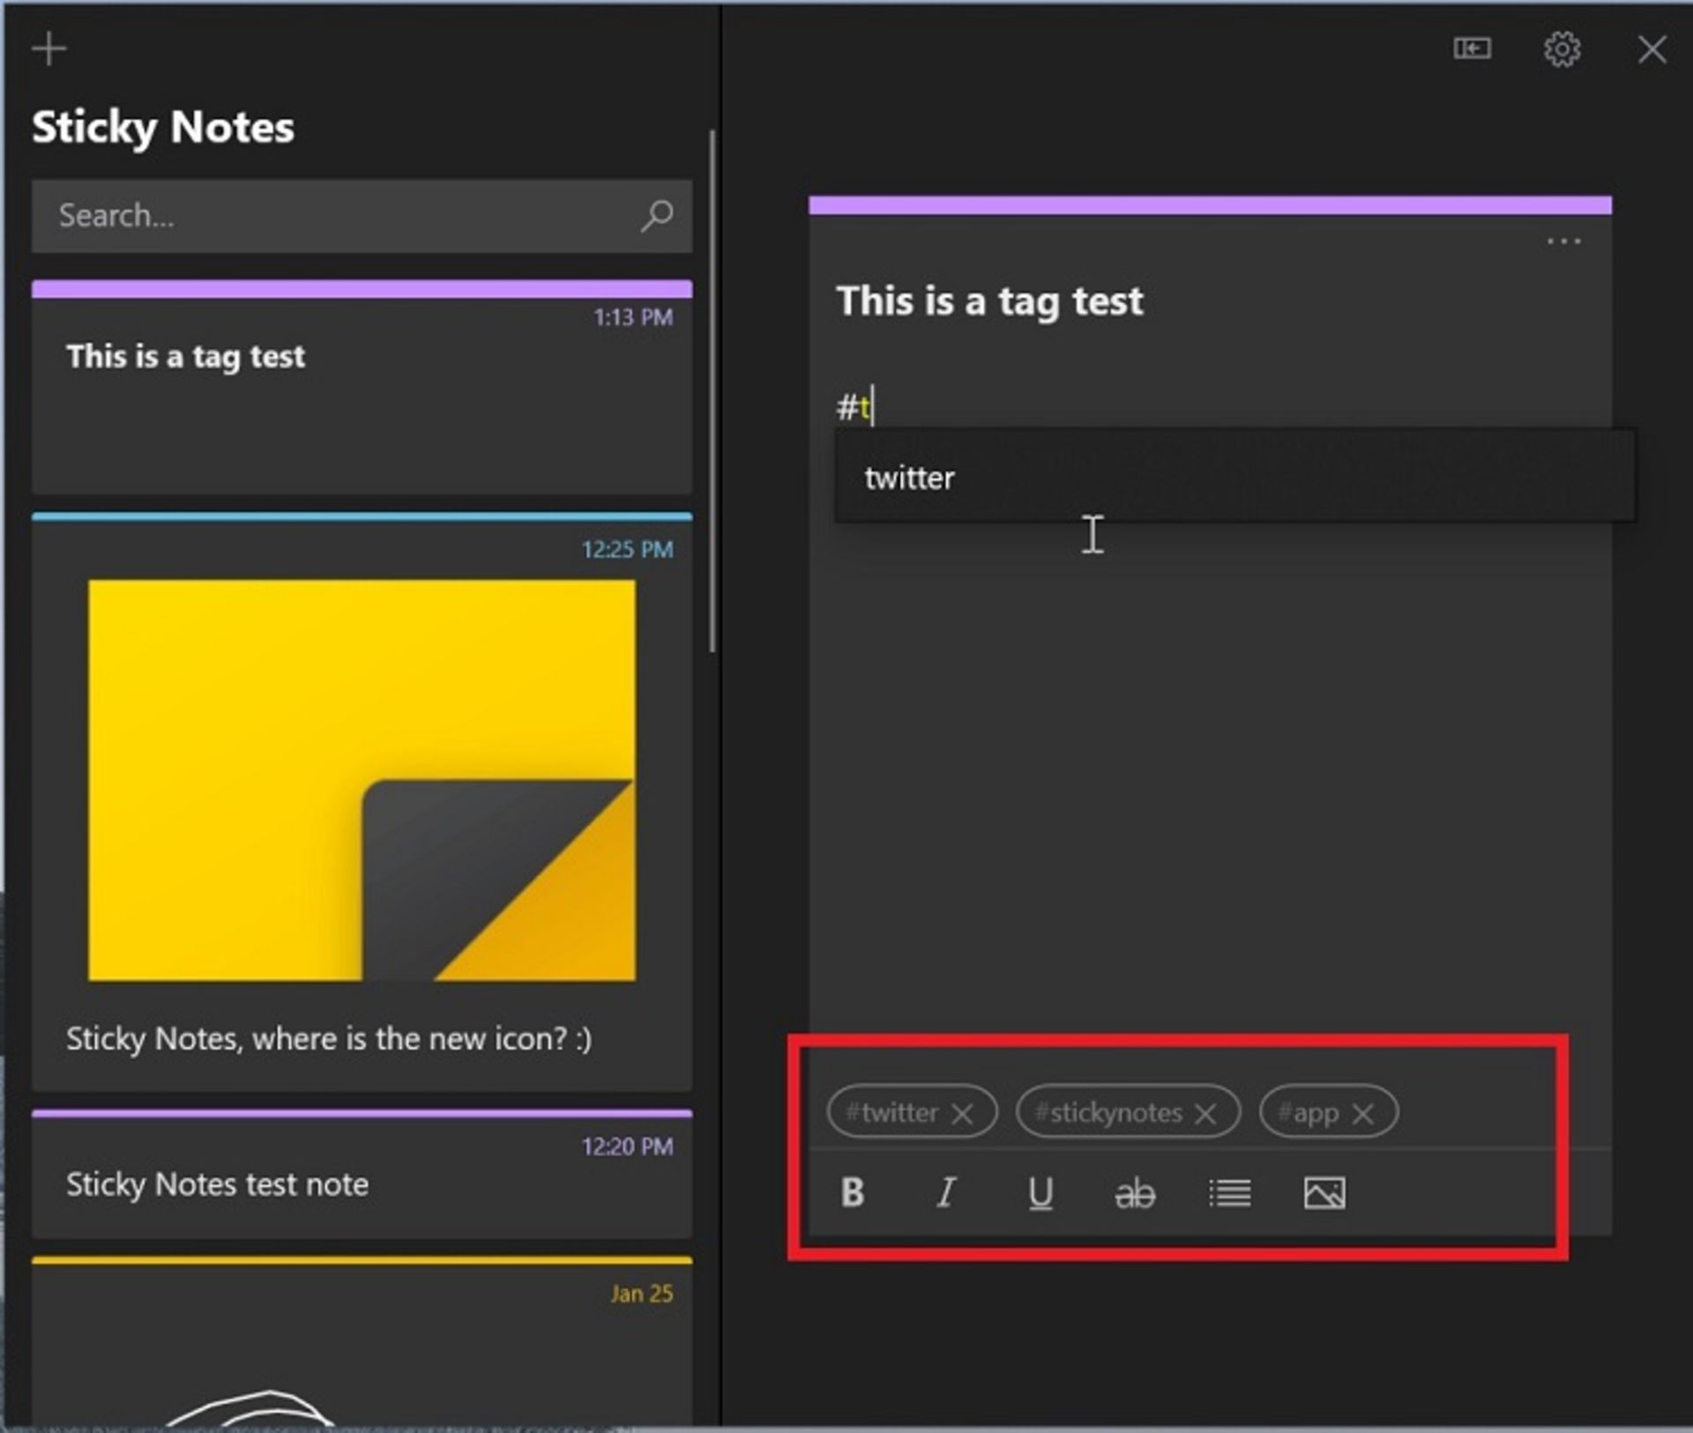Click inside the Search field
1693x1433 pixels.
tap(265, 215)
